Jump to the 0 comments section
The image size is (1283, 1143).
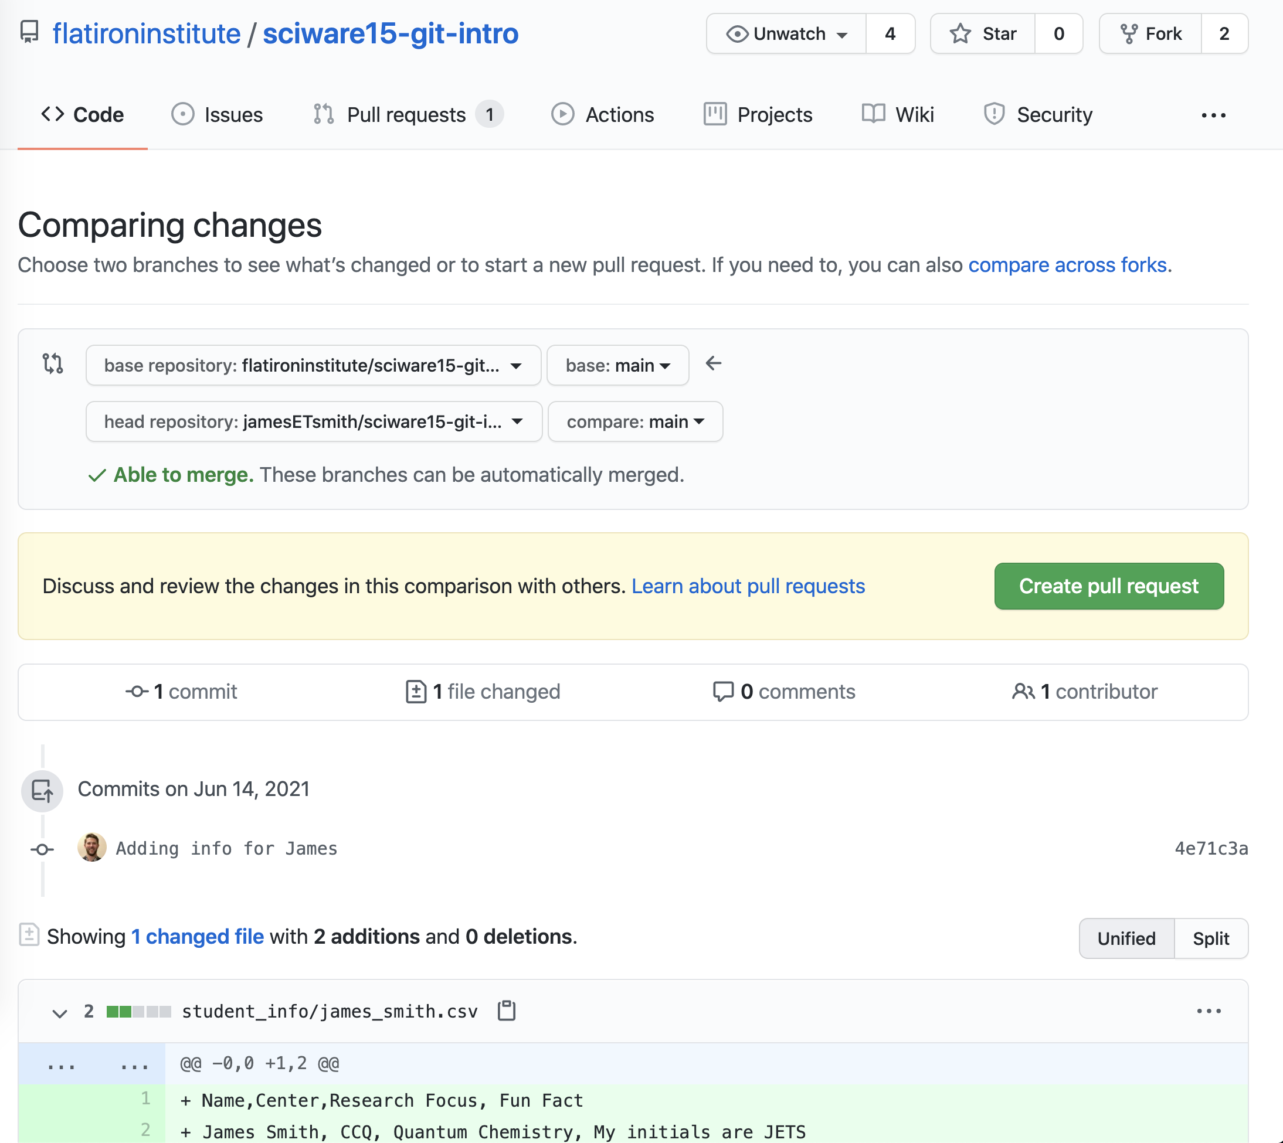pos(783,692)
